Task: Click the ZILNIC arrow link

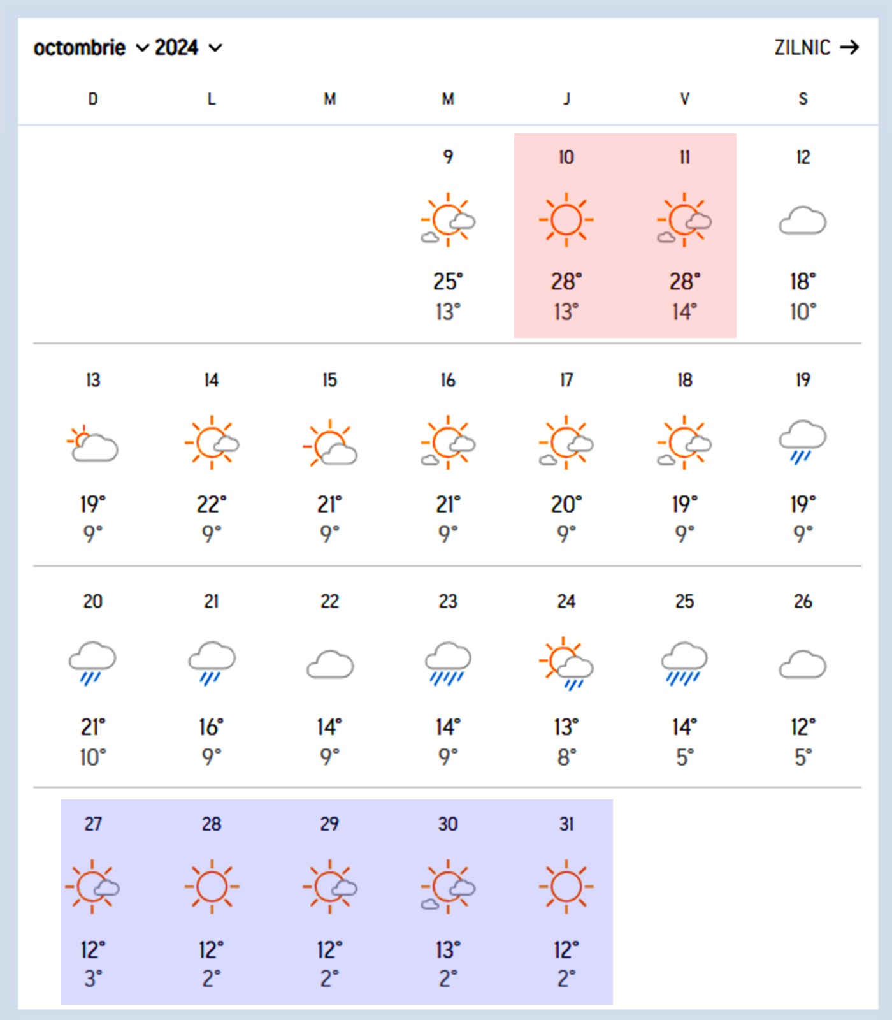Action: click(x=816, y=48)
